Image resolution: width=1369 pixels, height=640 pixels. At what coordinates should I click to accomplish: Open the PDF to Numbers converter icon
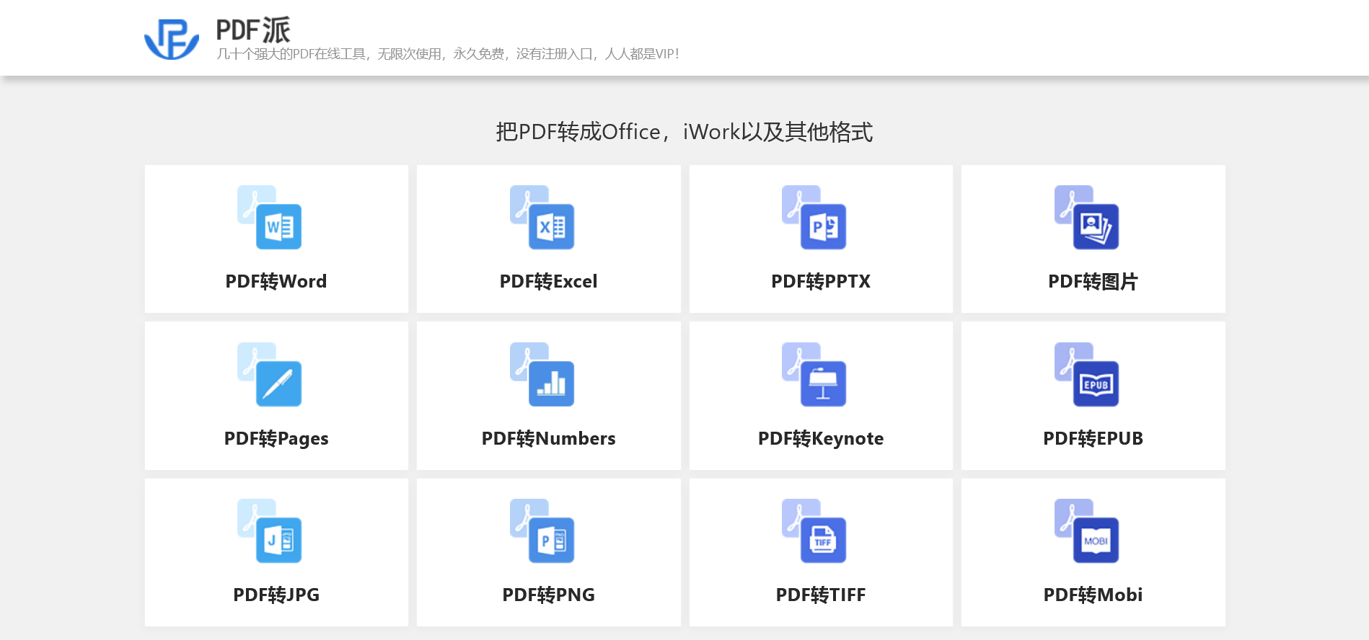pos(542,375)
